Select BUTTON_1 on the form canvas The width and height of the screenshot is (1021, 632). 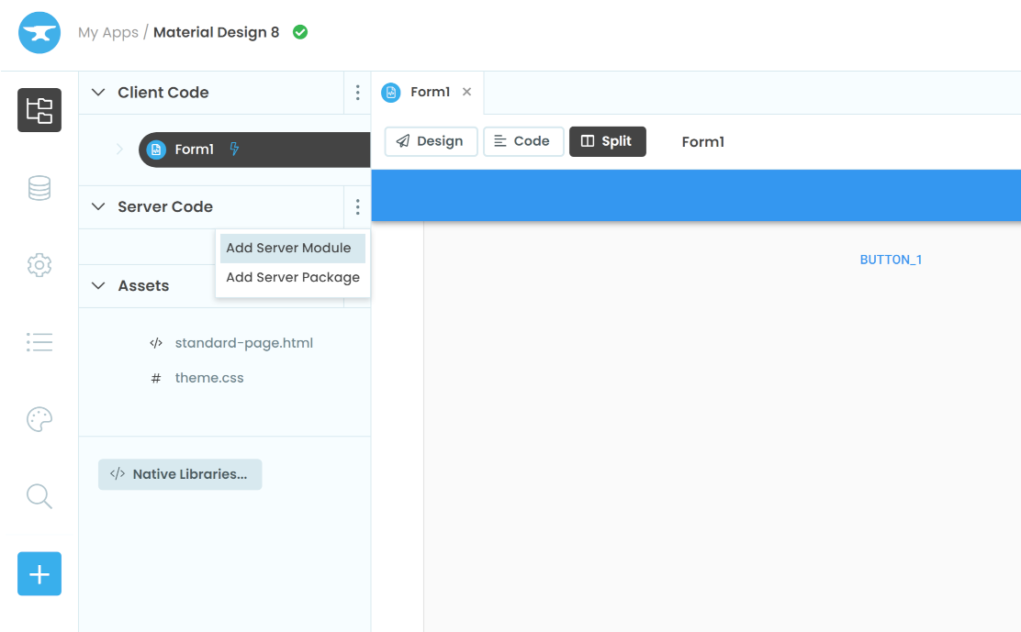(891, 259)
